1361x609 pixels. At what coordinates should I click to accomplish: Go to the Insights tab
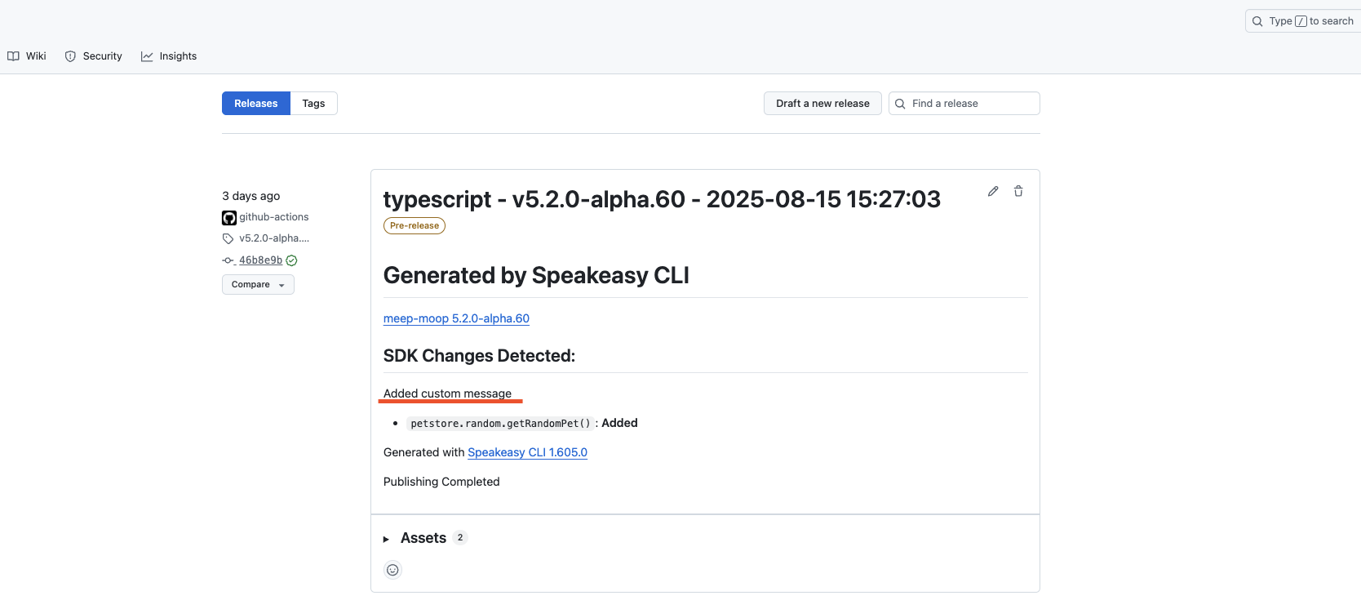pos(169,56)
